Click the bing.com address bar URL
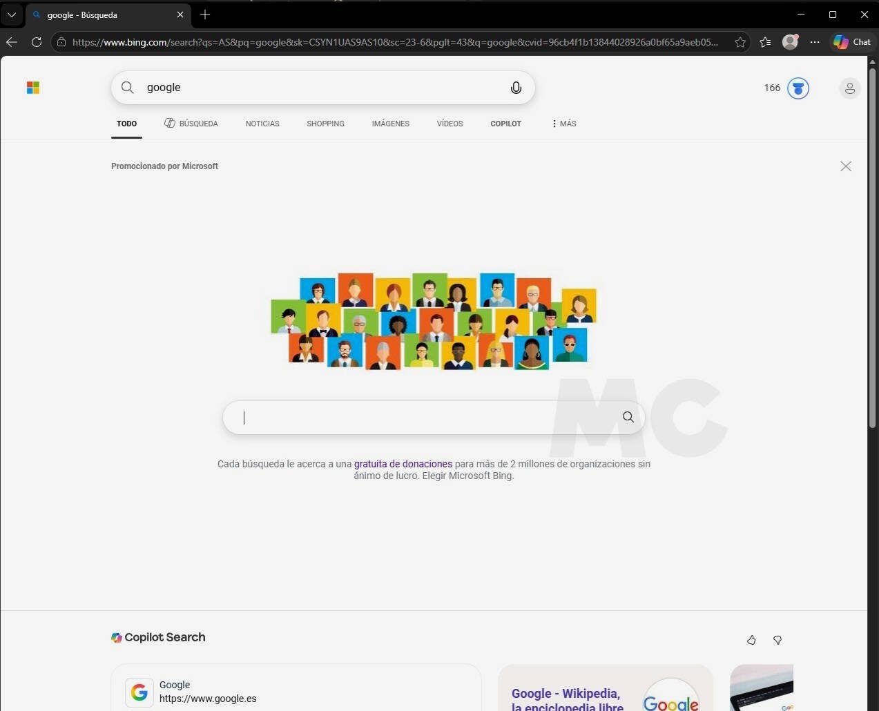This screenshot has height=711, width=879. click(x=395, y=42)
